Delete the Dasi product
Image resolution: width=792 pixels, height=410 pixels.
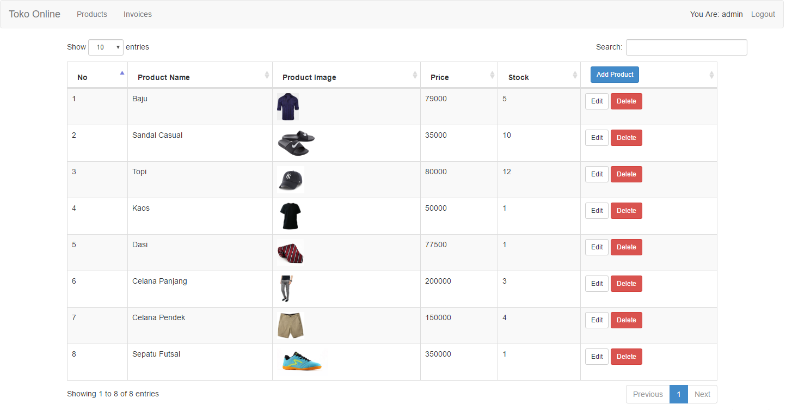point(626,247)
